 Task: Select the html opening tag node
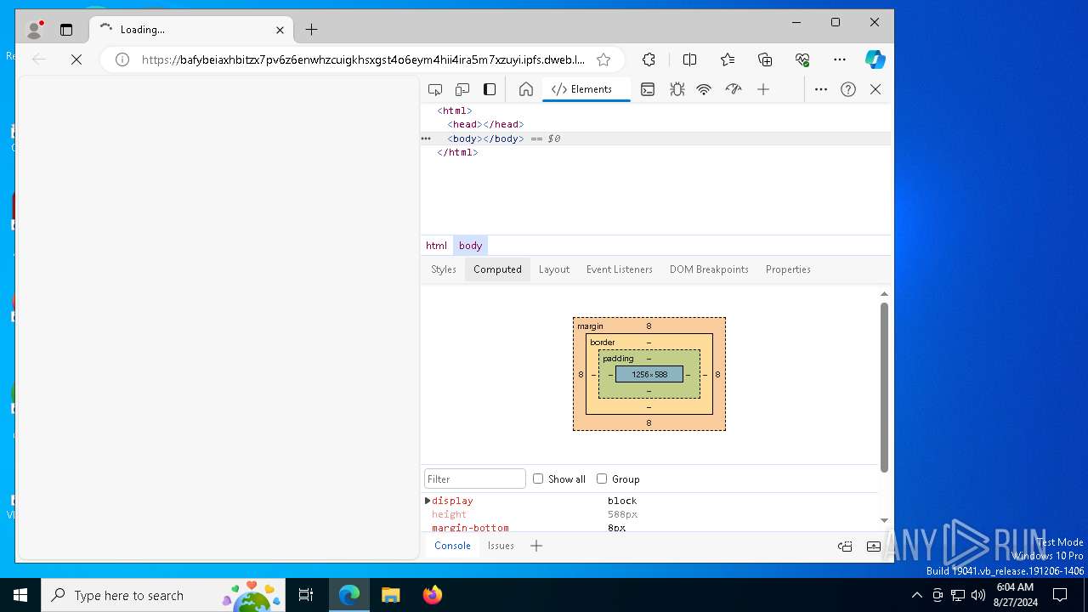tap(455, 110)
